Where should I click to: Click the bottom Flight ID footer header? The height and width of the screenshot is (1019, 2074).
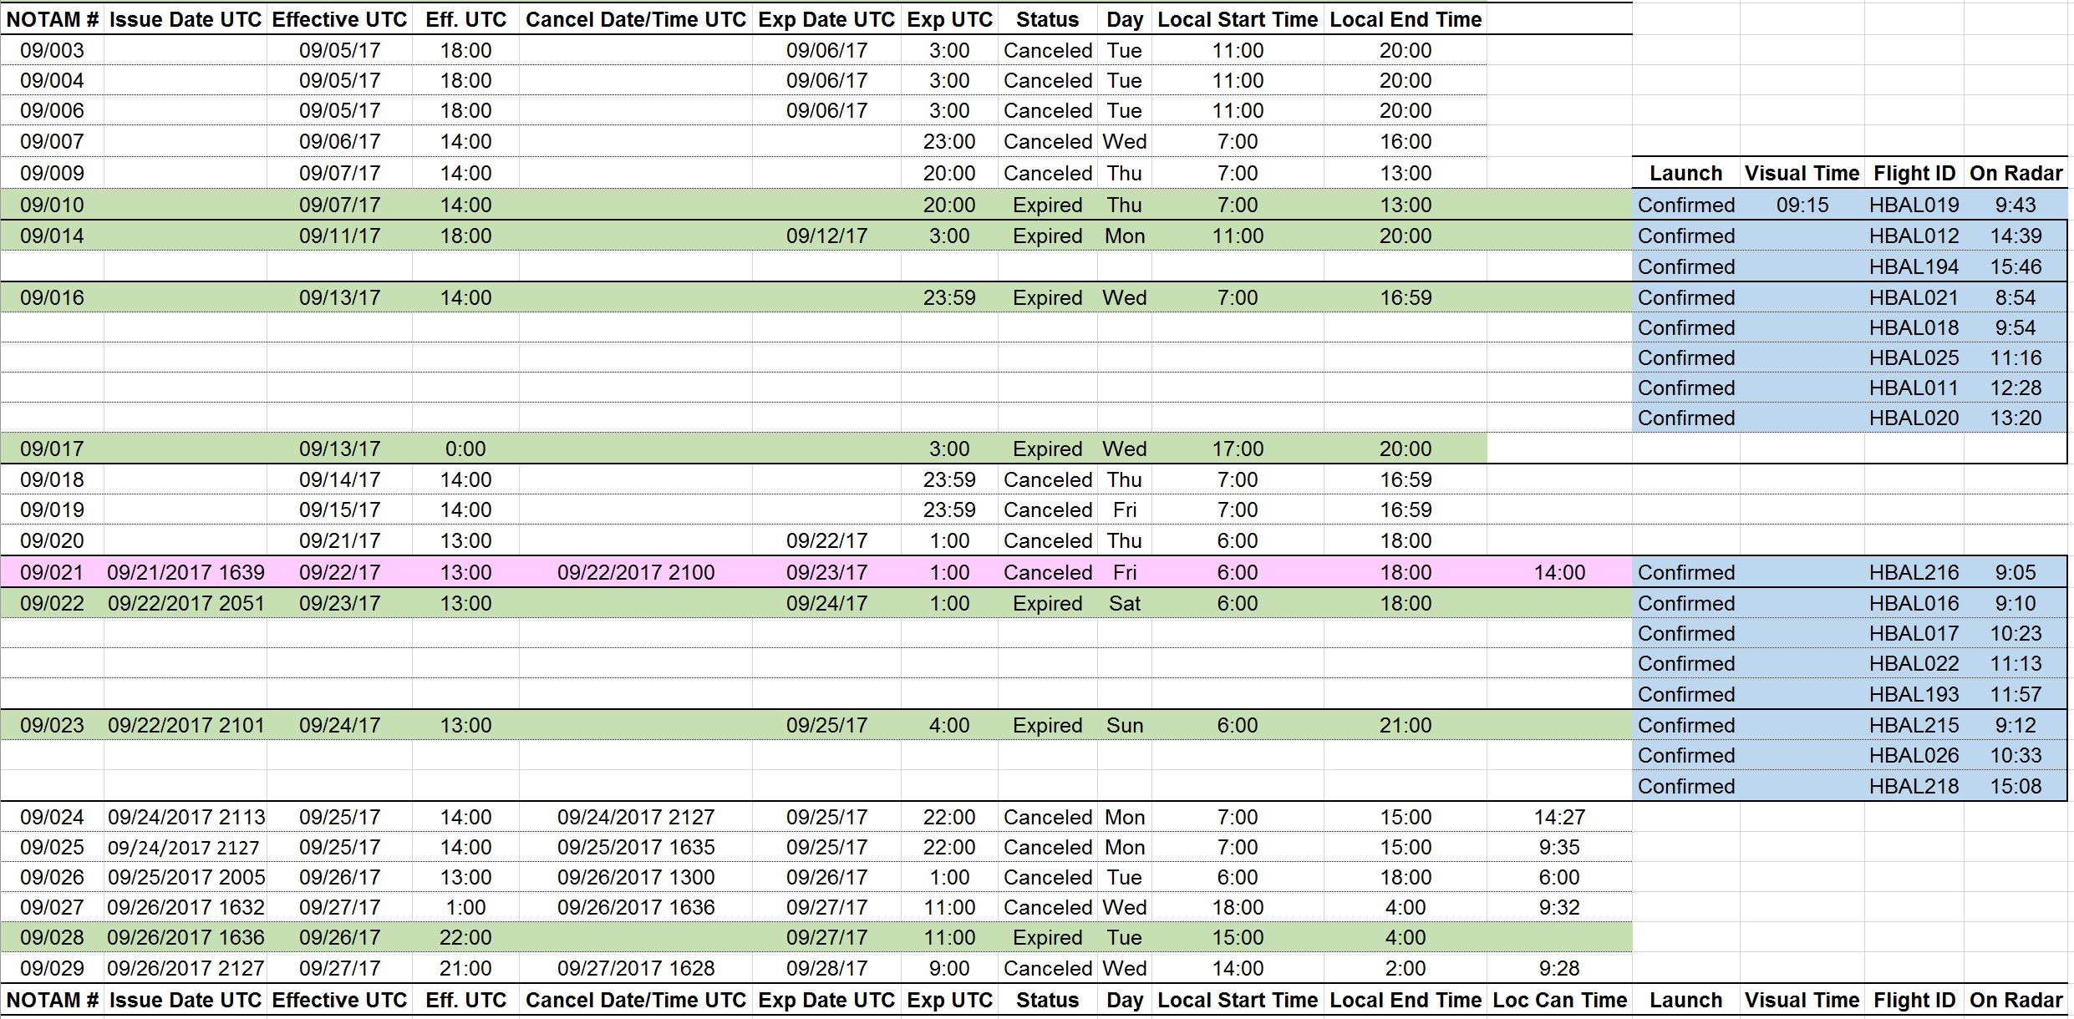click(x=1914, y=1000)
